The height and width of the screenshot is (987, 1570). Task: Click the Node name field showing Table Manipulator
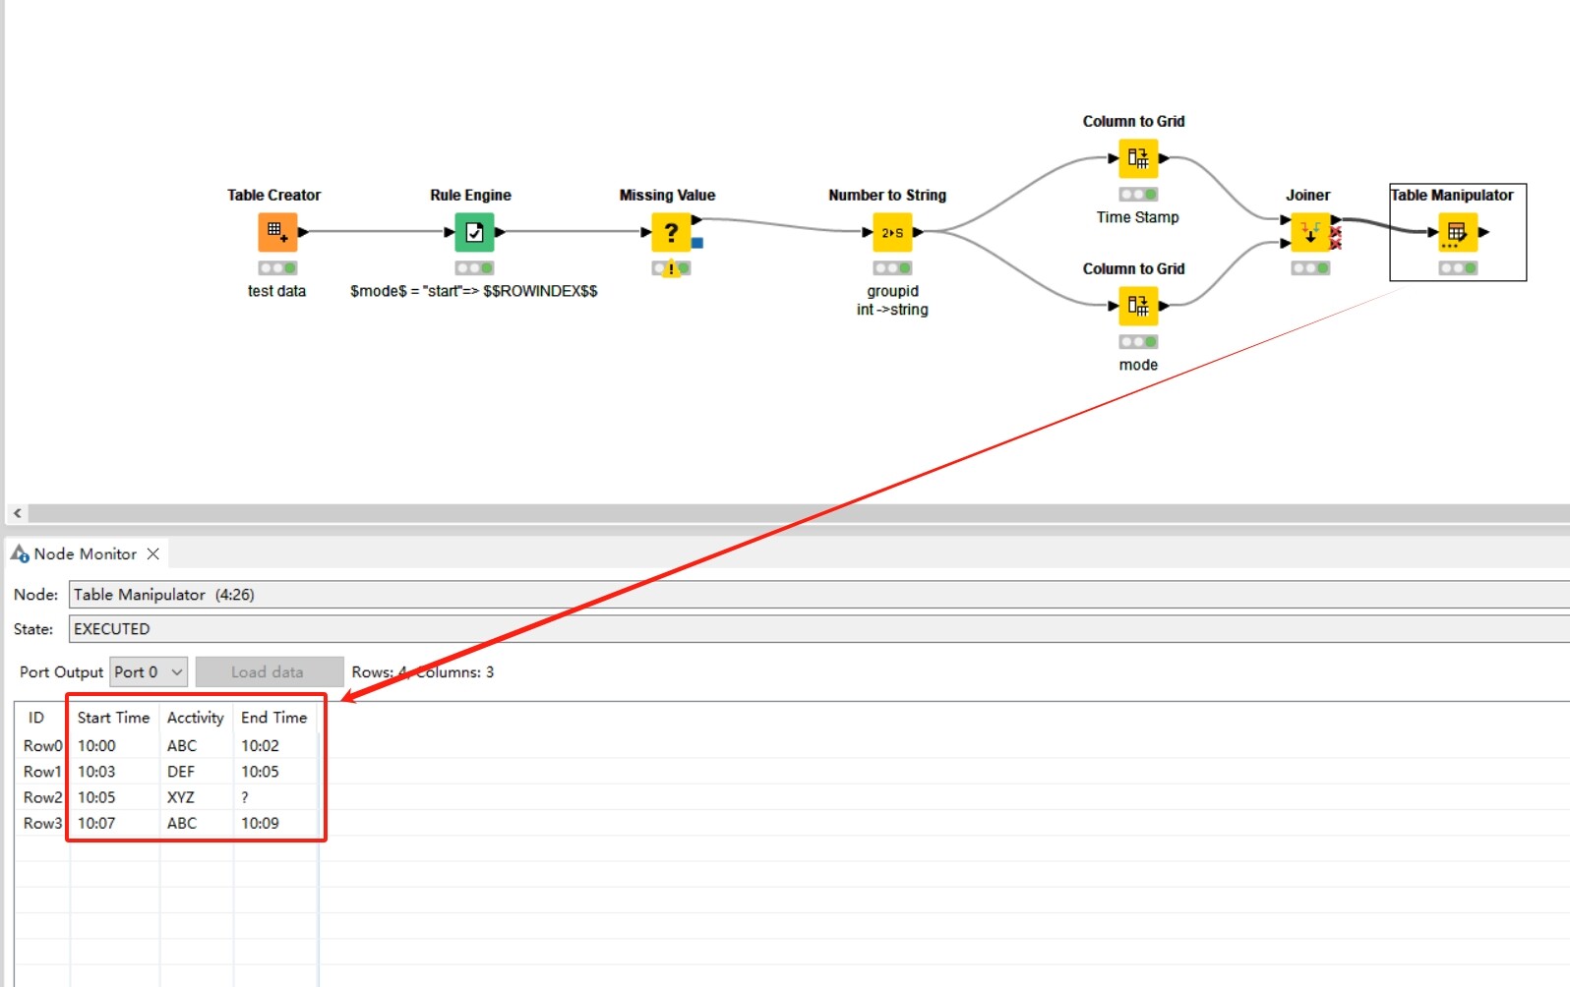point(818,595)
